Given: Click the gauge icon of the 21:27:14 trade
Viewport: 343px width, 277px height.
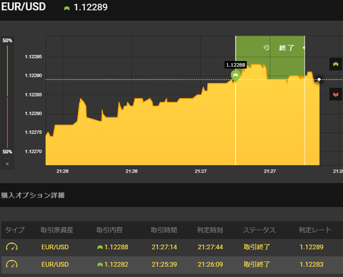Looking at the screenshot, I should 11,247.
